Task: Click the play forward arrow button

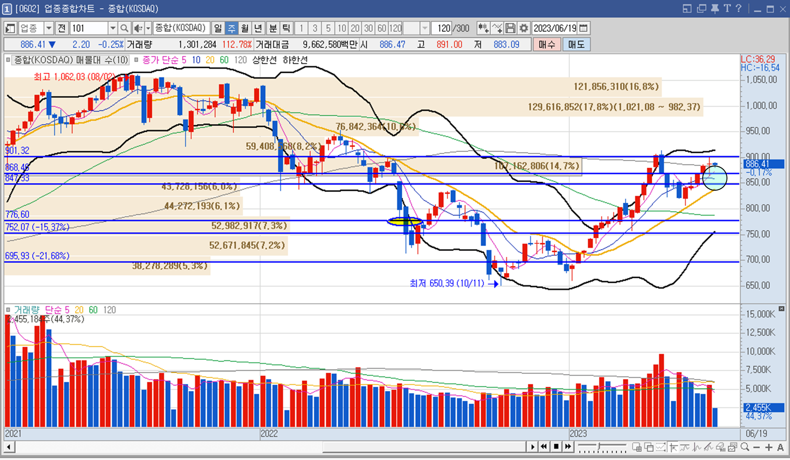Action: (533, 447)
